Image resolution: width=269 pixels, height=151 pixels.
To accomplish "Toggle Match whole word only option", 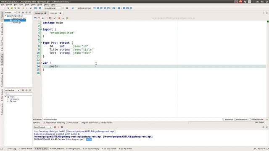I will pyautogui.click(x=54, y=123).
